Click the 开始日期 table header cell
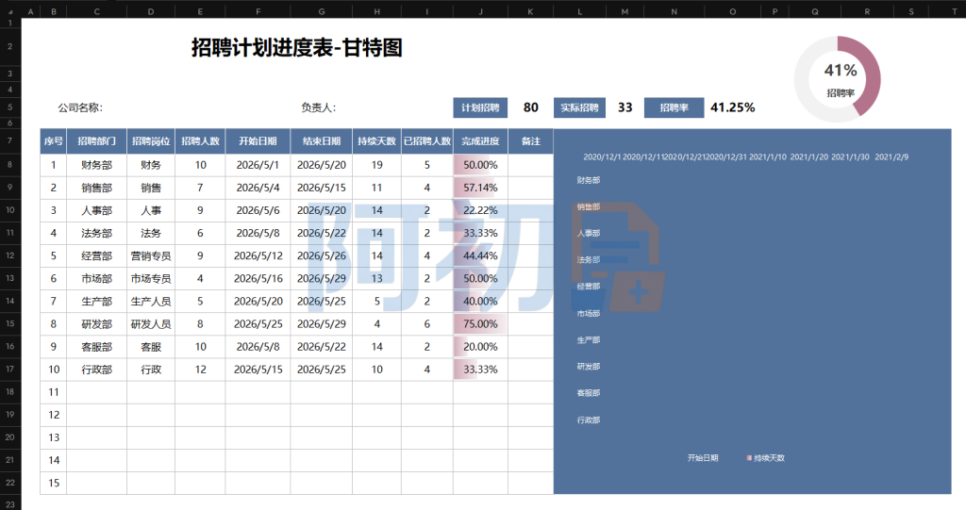Viewport: 966px width, 510px height. pyautogui.click(x=258, y=141)
